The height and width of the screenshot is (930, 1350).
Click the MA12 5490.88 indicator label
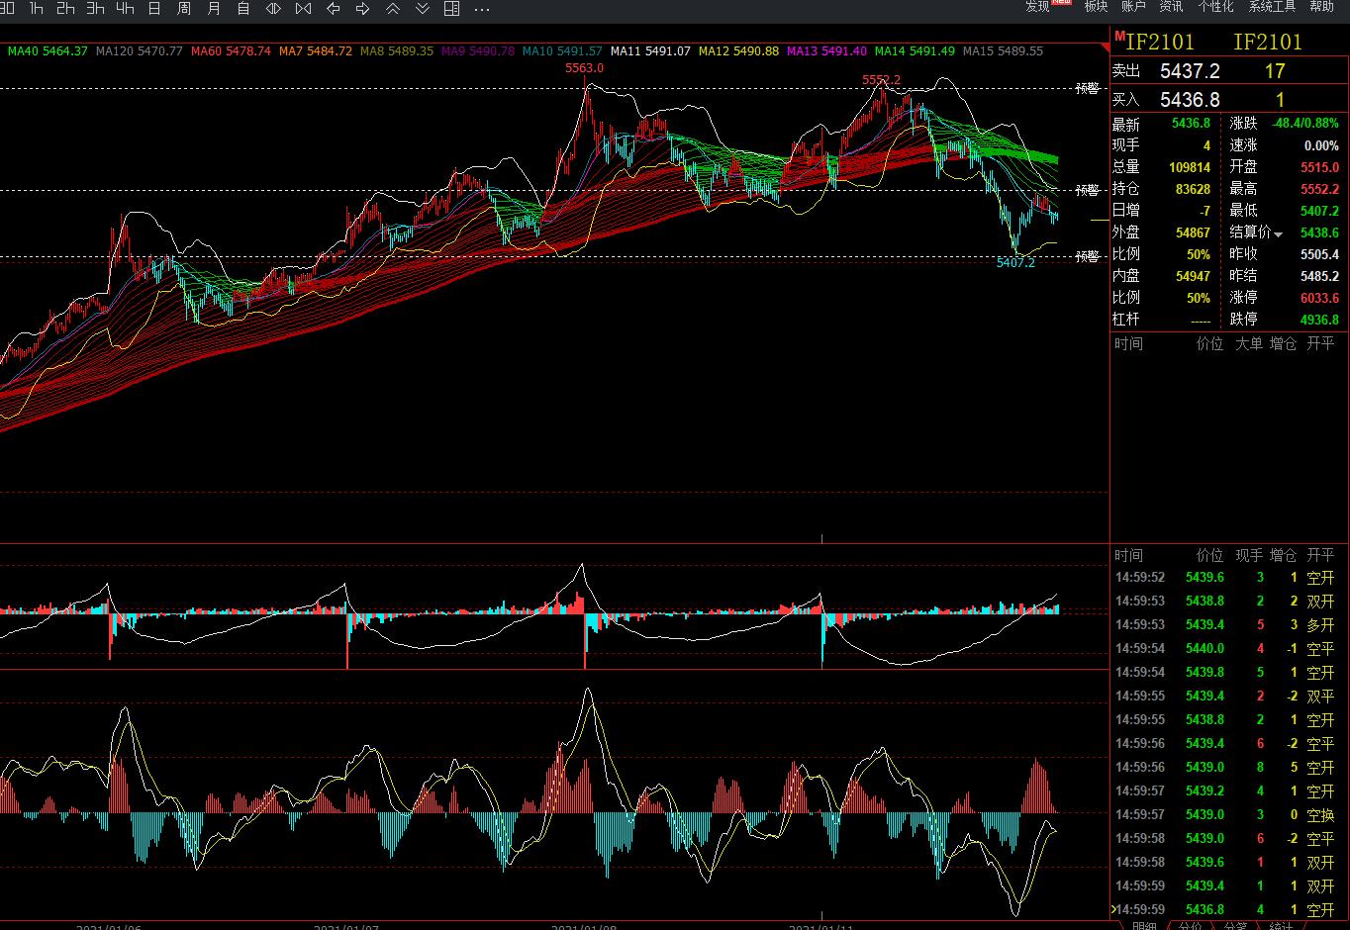[x=738, y=50]
